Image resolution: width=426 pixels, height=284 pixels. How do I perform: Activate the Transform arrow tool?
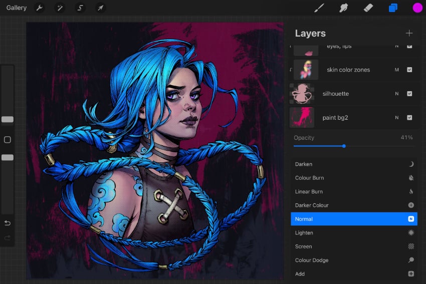point(101,8)
